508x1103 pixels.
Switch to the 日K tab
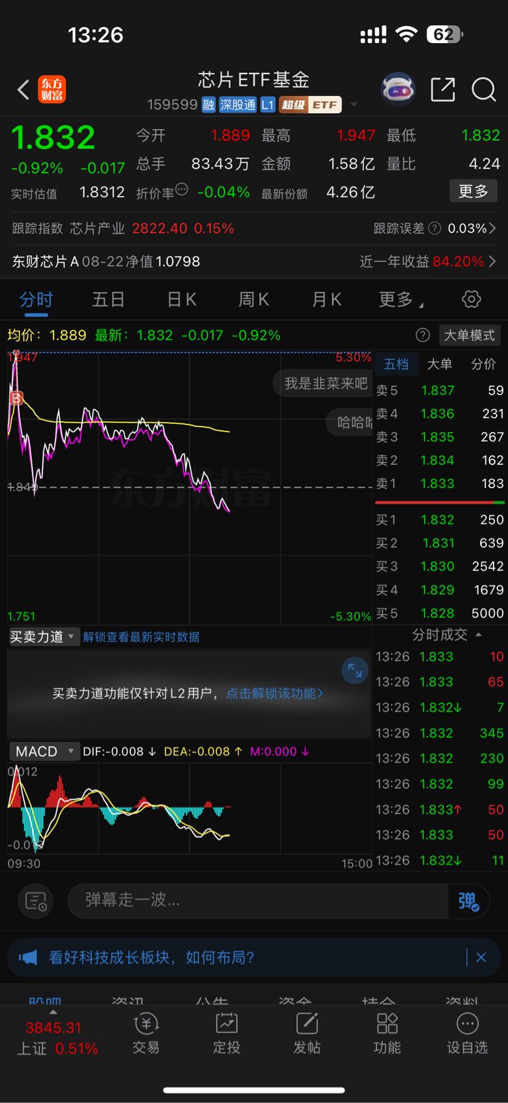pyautogui.click(x=181, y=299)
